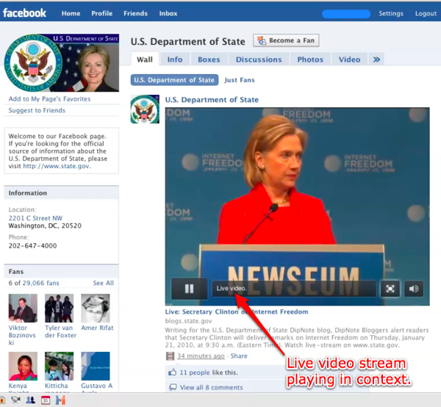
Task: Open the Boxes tab
Action: pyautogui.click(x=209, y=60)
